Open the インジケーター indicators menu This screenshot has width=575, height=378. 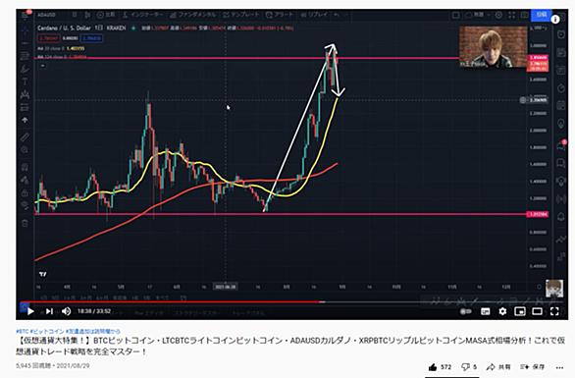[x=142, y=15]
